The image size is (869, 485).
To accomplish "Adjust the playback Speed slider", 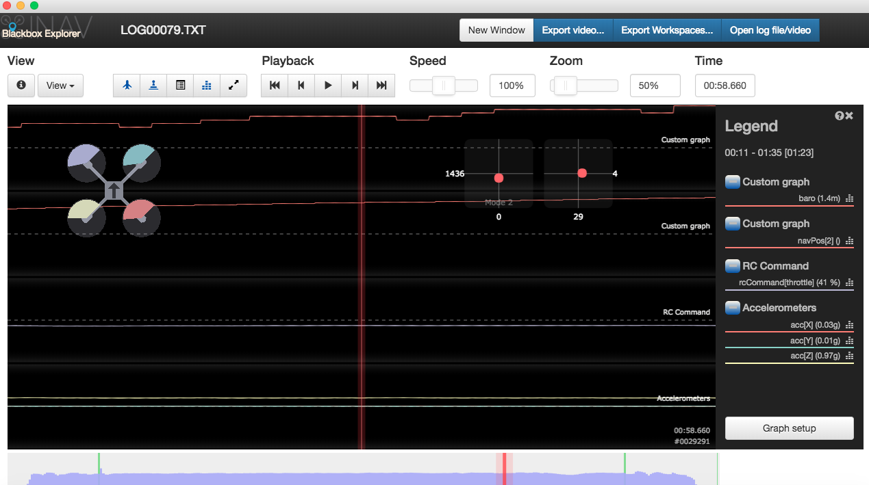I will click(442, 86).
